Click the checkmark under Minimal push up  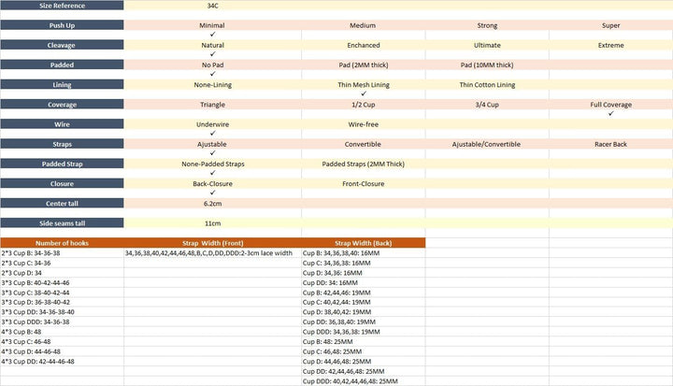click(x=212, y=35)
